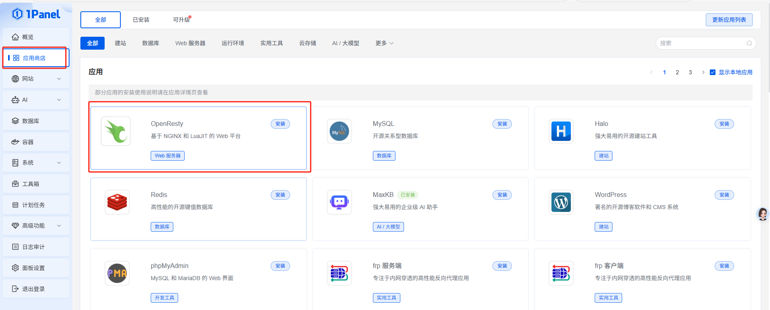
Task: Expand the 高级功能 sidebar menu
Action: click(x=59, y=226)
